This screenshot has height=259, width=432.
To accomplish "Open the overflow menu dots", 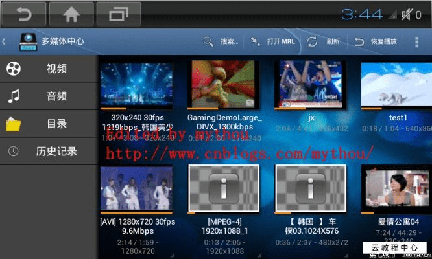I will pyautogui.click(x=416, y=42).
